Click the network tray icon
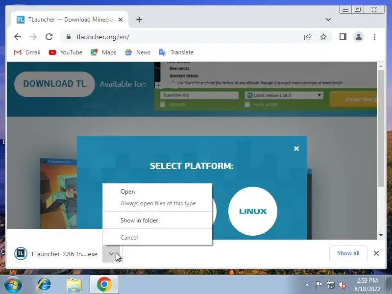392x294 pixels. click(331, 285)
